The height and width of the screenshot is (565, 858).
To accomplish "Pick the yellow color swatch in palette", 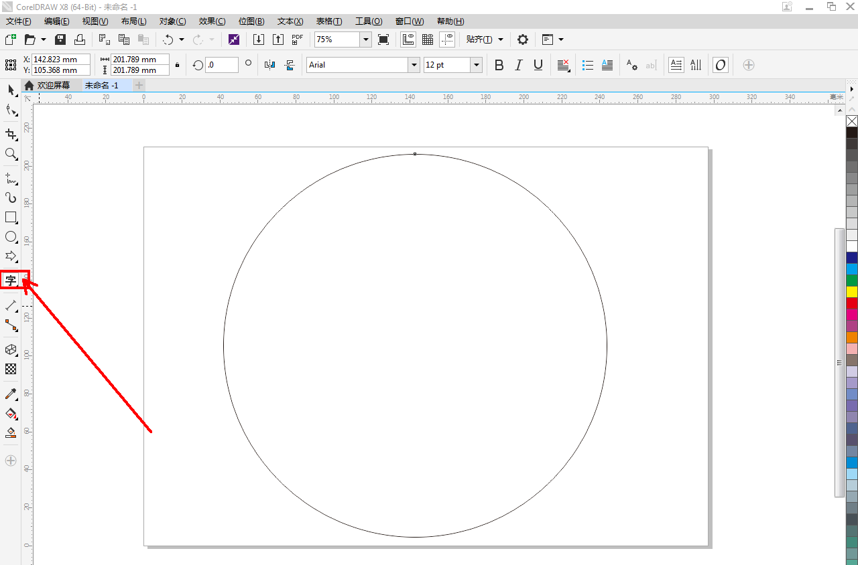I will pyautogui.click(x=852, y=292).
